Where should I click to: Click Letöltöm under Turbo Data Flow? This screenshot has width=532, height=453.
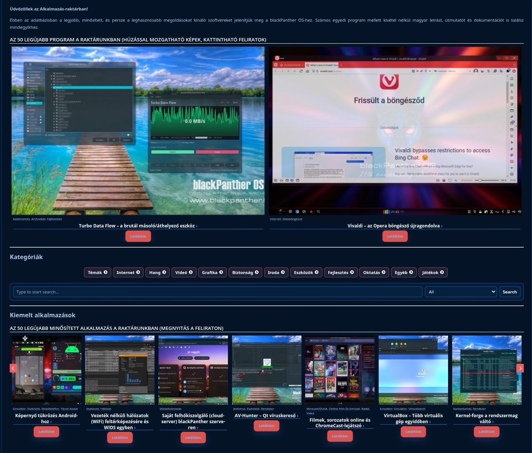coord(138,236)
